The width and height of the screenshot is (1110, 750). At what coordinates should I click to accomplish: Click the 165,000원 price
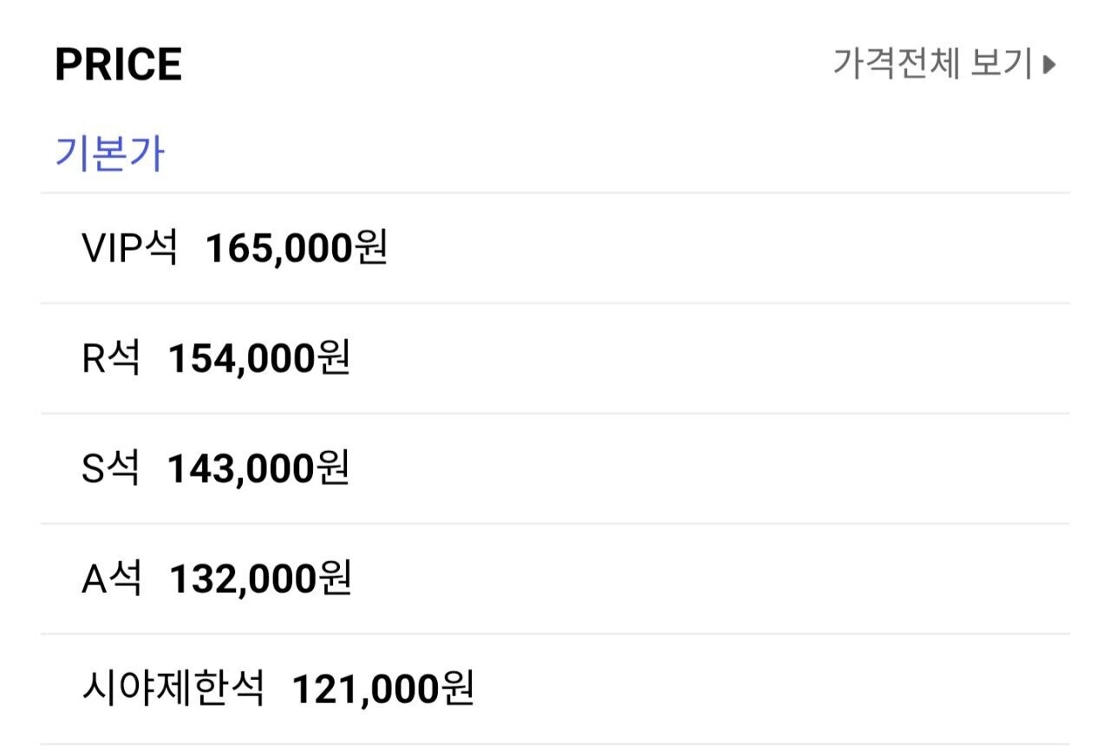pyautogui.click(x=296, y=249)
